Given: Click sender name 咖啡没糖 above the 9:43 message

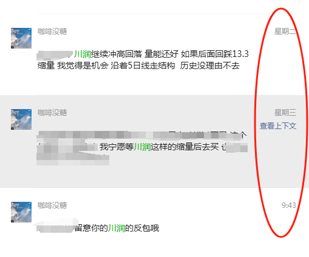Looking at the screenshot, I should tap(52, 205).
